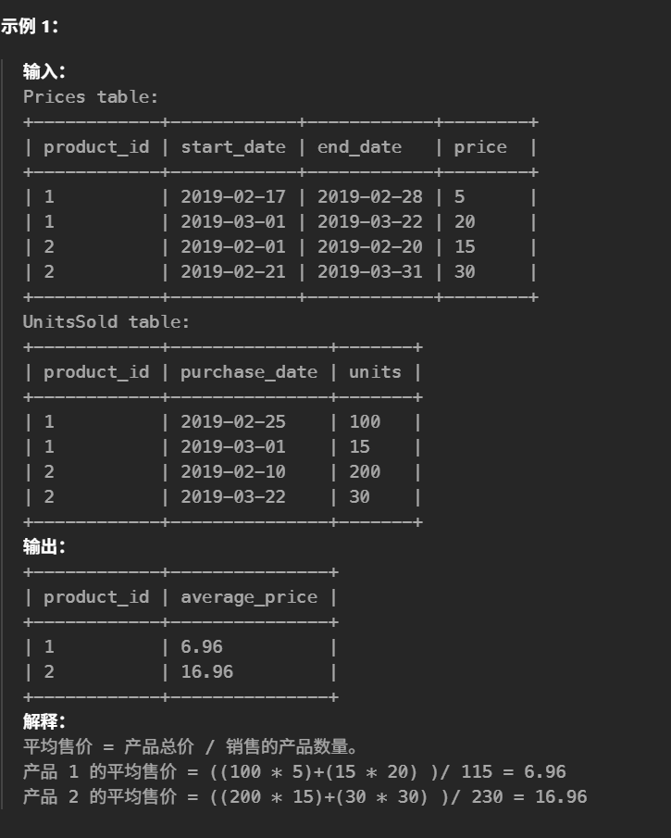671x838 pixels.
Task: Click the start_date column header
Action: coord(233,147)
